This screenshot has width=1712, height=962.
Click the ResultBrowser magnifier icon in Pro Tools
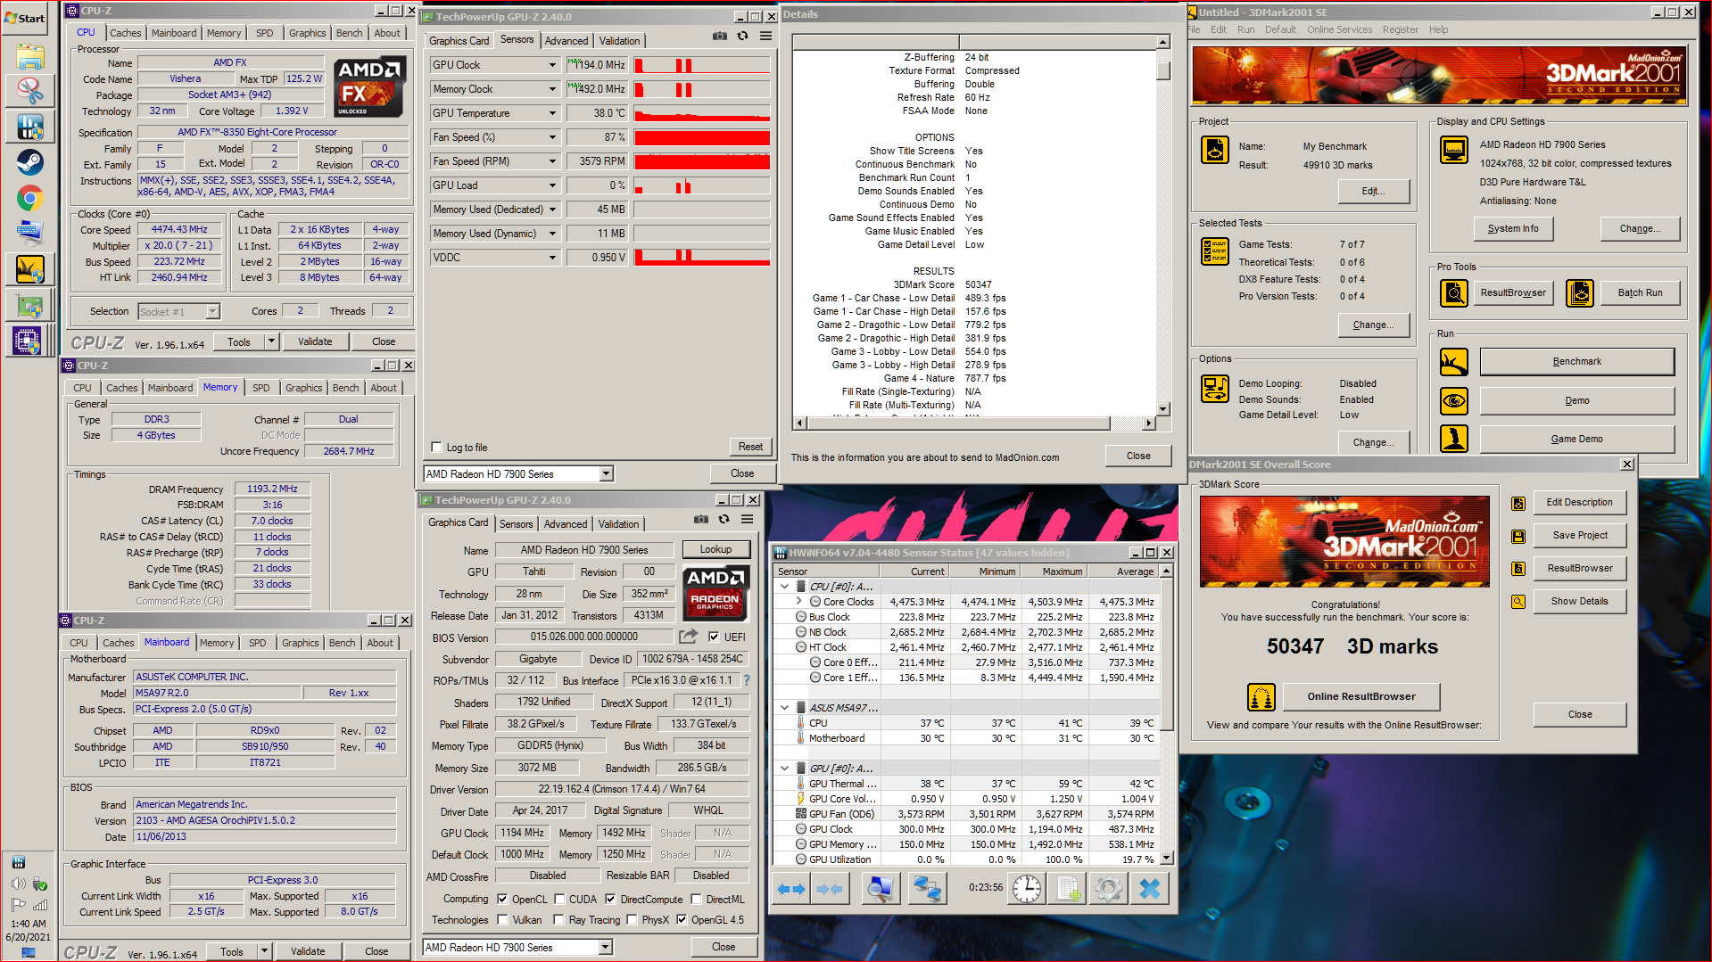click(1454, 292)
